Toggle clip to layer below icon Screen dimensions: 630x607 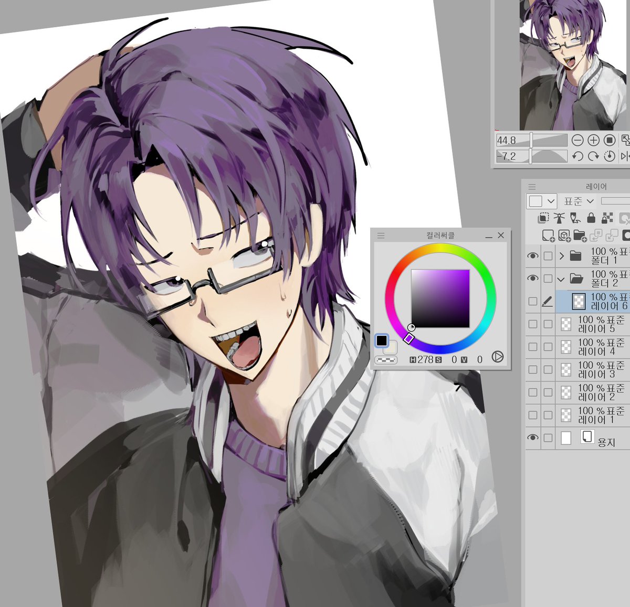543,218
